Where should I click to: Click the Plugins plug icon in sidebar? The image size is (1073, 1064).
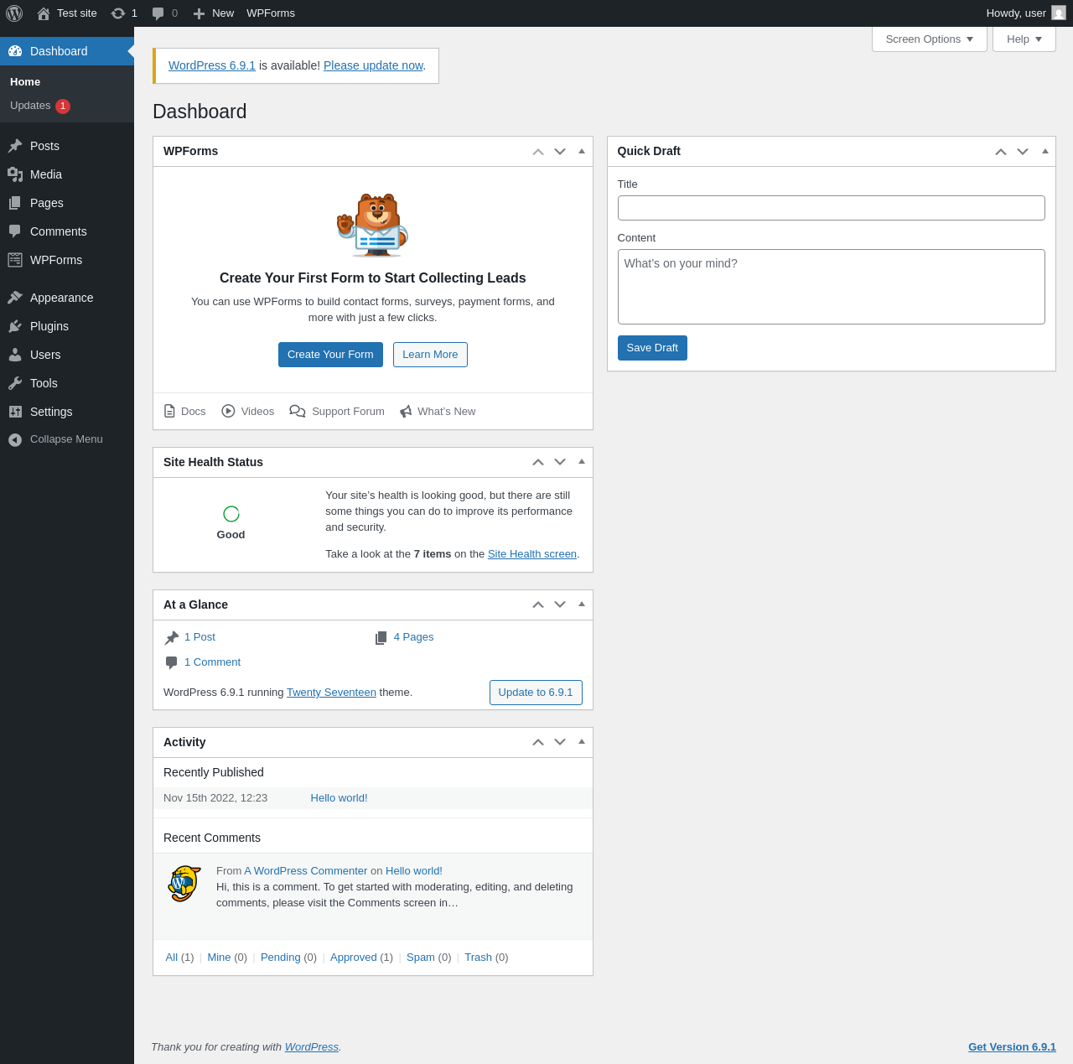[x=15, y=326]
